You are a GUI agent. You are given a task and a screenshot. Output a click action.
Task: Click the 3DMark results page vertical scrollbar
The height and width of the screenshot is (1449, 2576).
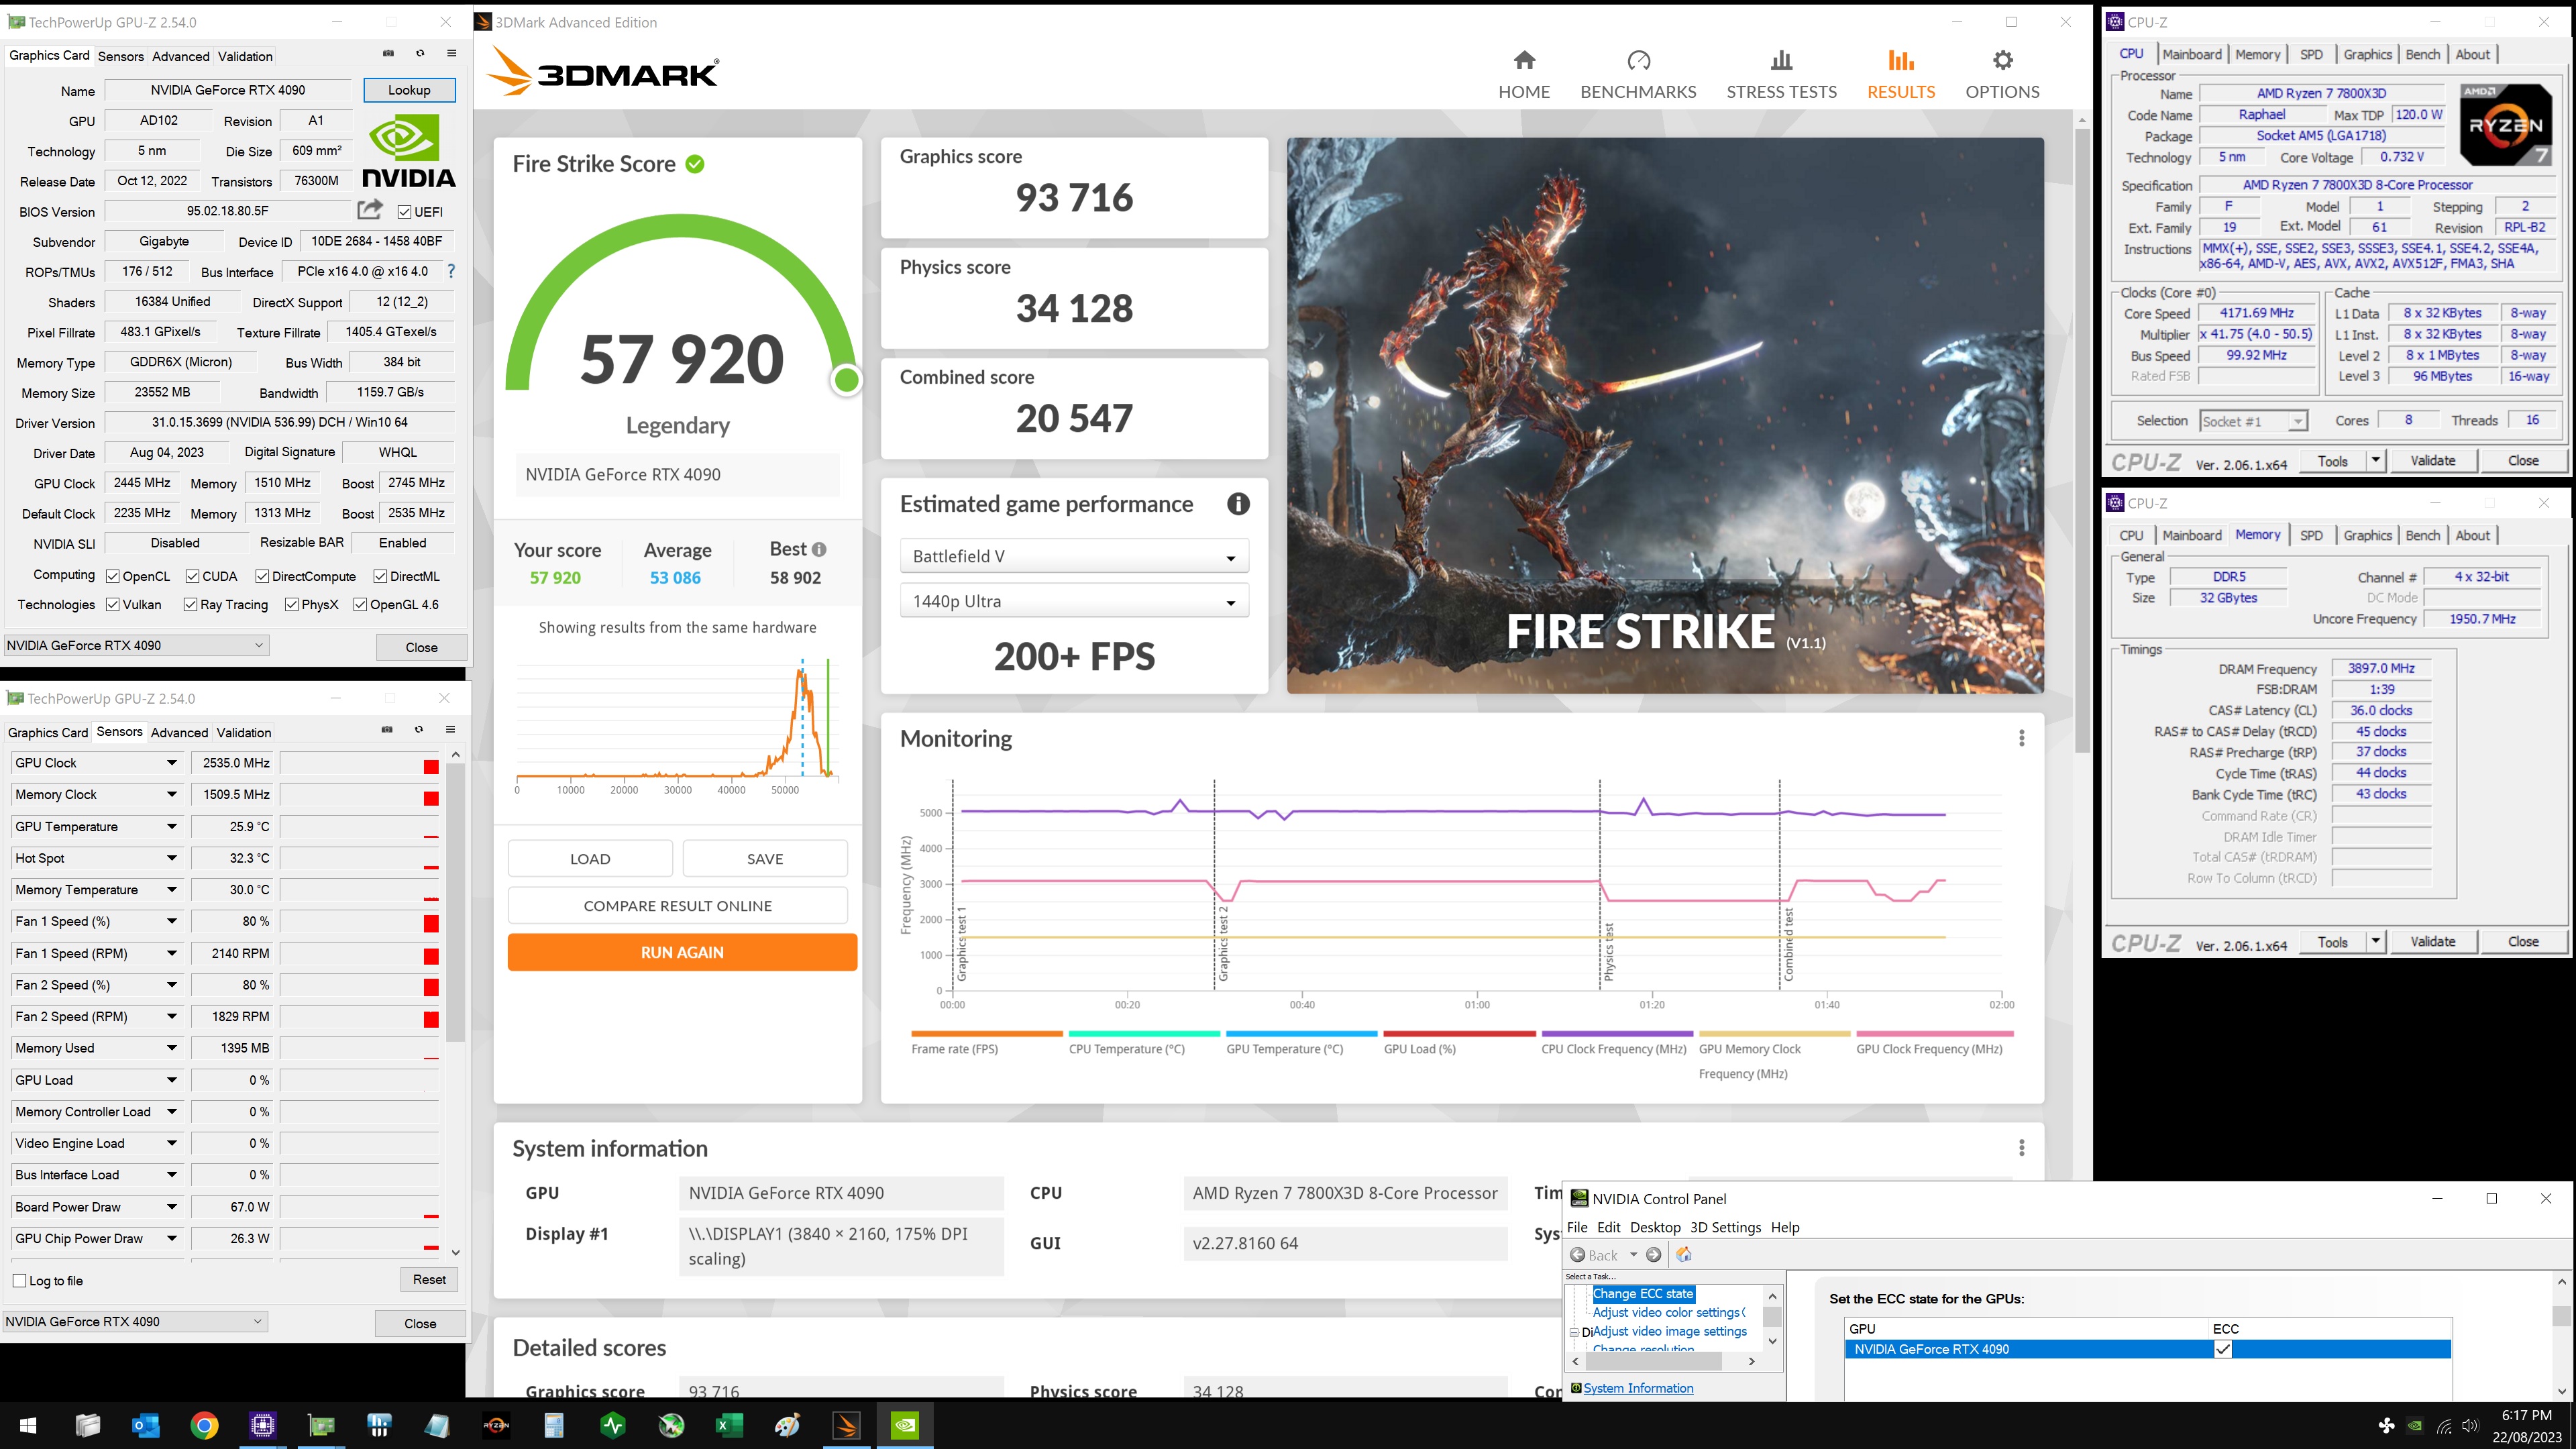(2082, 440)
